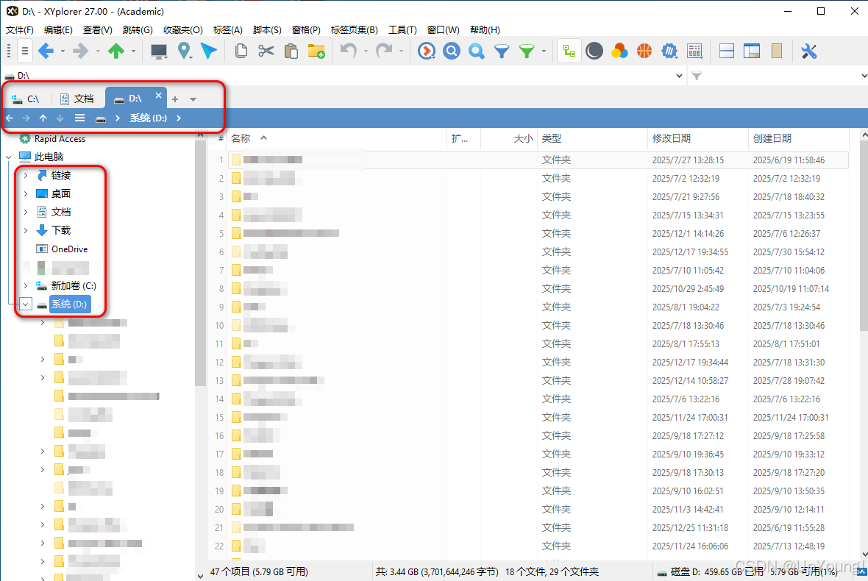Screen dimensions: 868x581
Task: Select OneDrive in the tree
Action: pyautogui.click(x=69, y=249)
